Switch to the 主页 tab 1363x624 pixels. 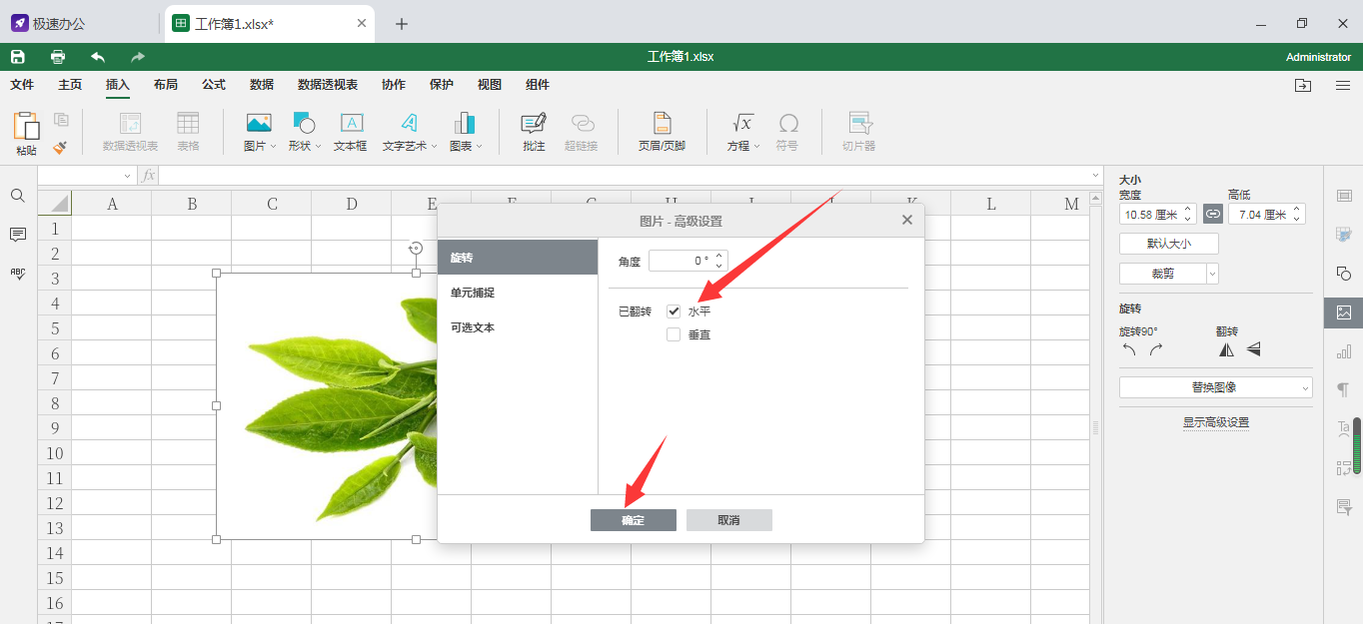tap(70, 85)
